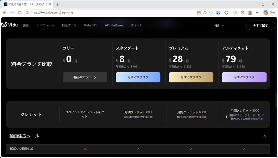Open the language globe icon
The height and width of the screenshot is (158, 278).
(x=217, y=25)
